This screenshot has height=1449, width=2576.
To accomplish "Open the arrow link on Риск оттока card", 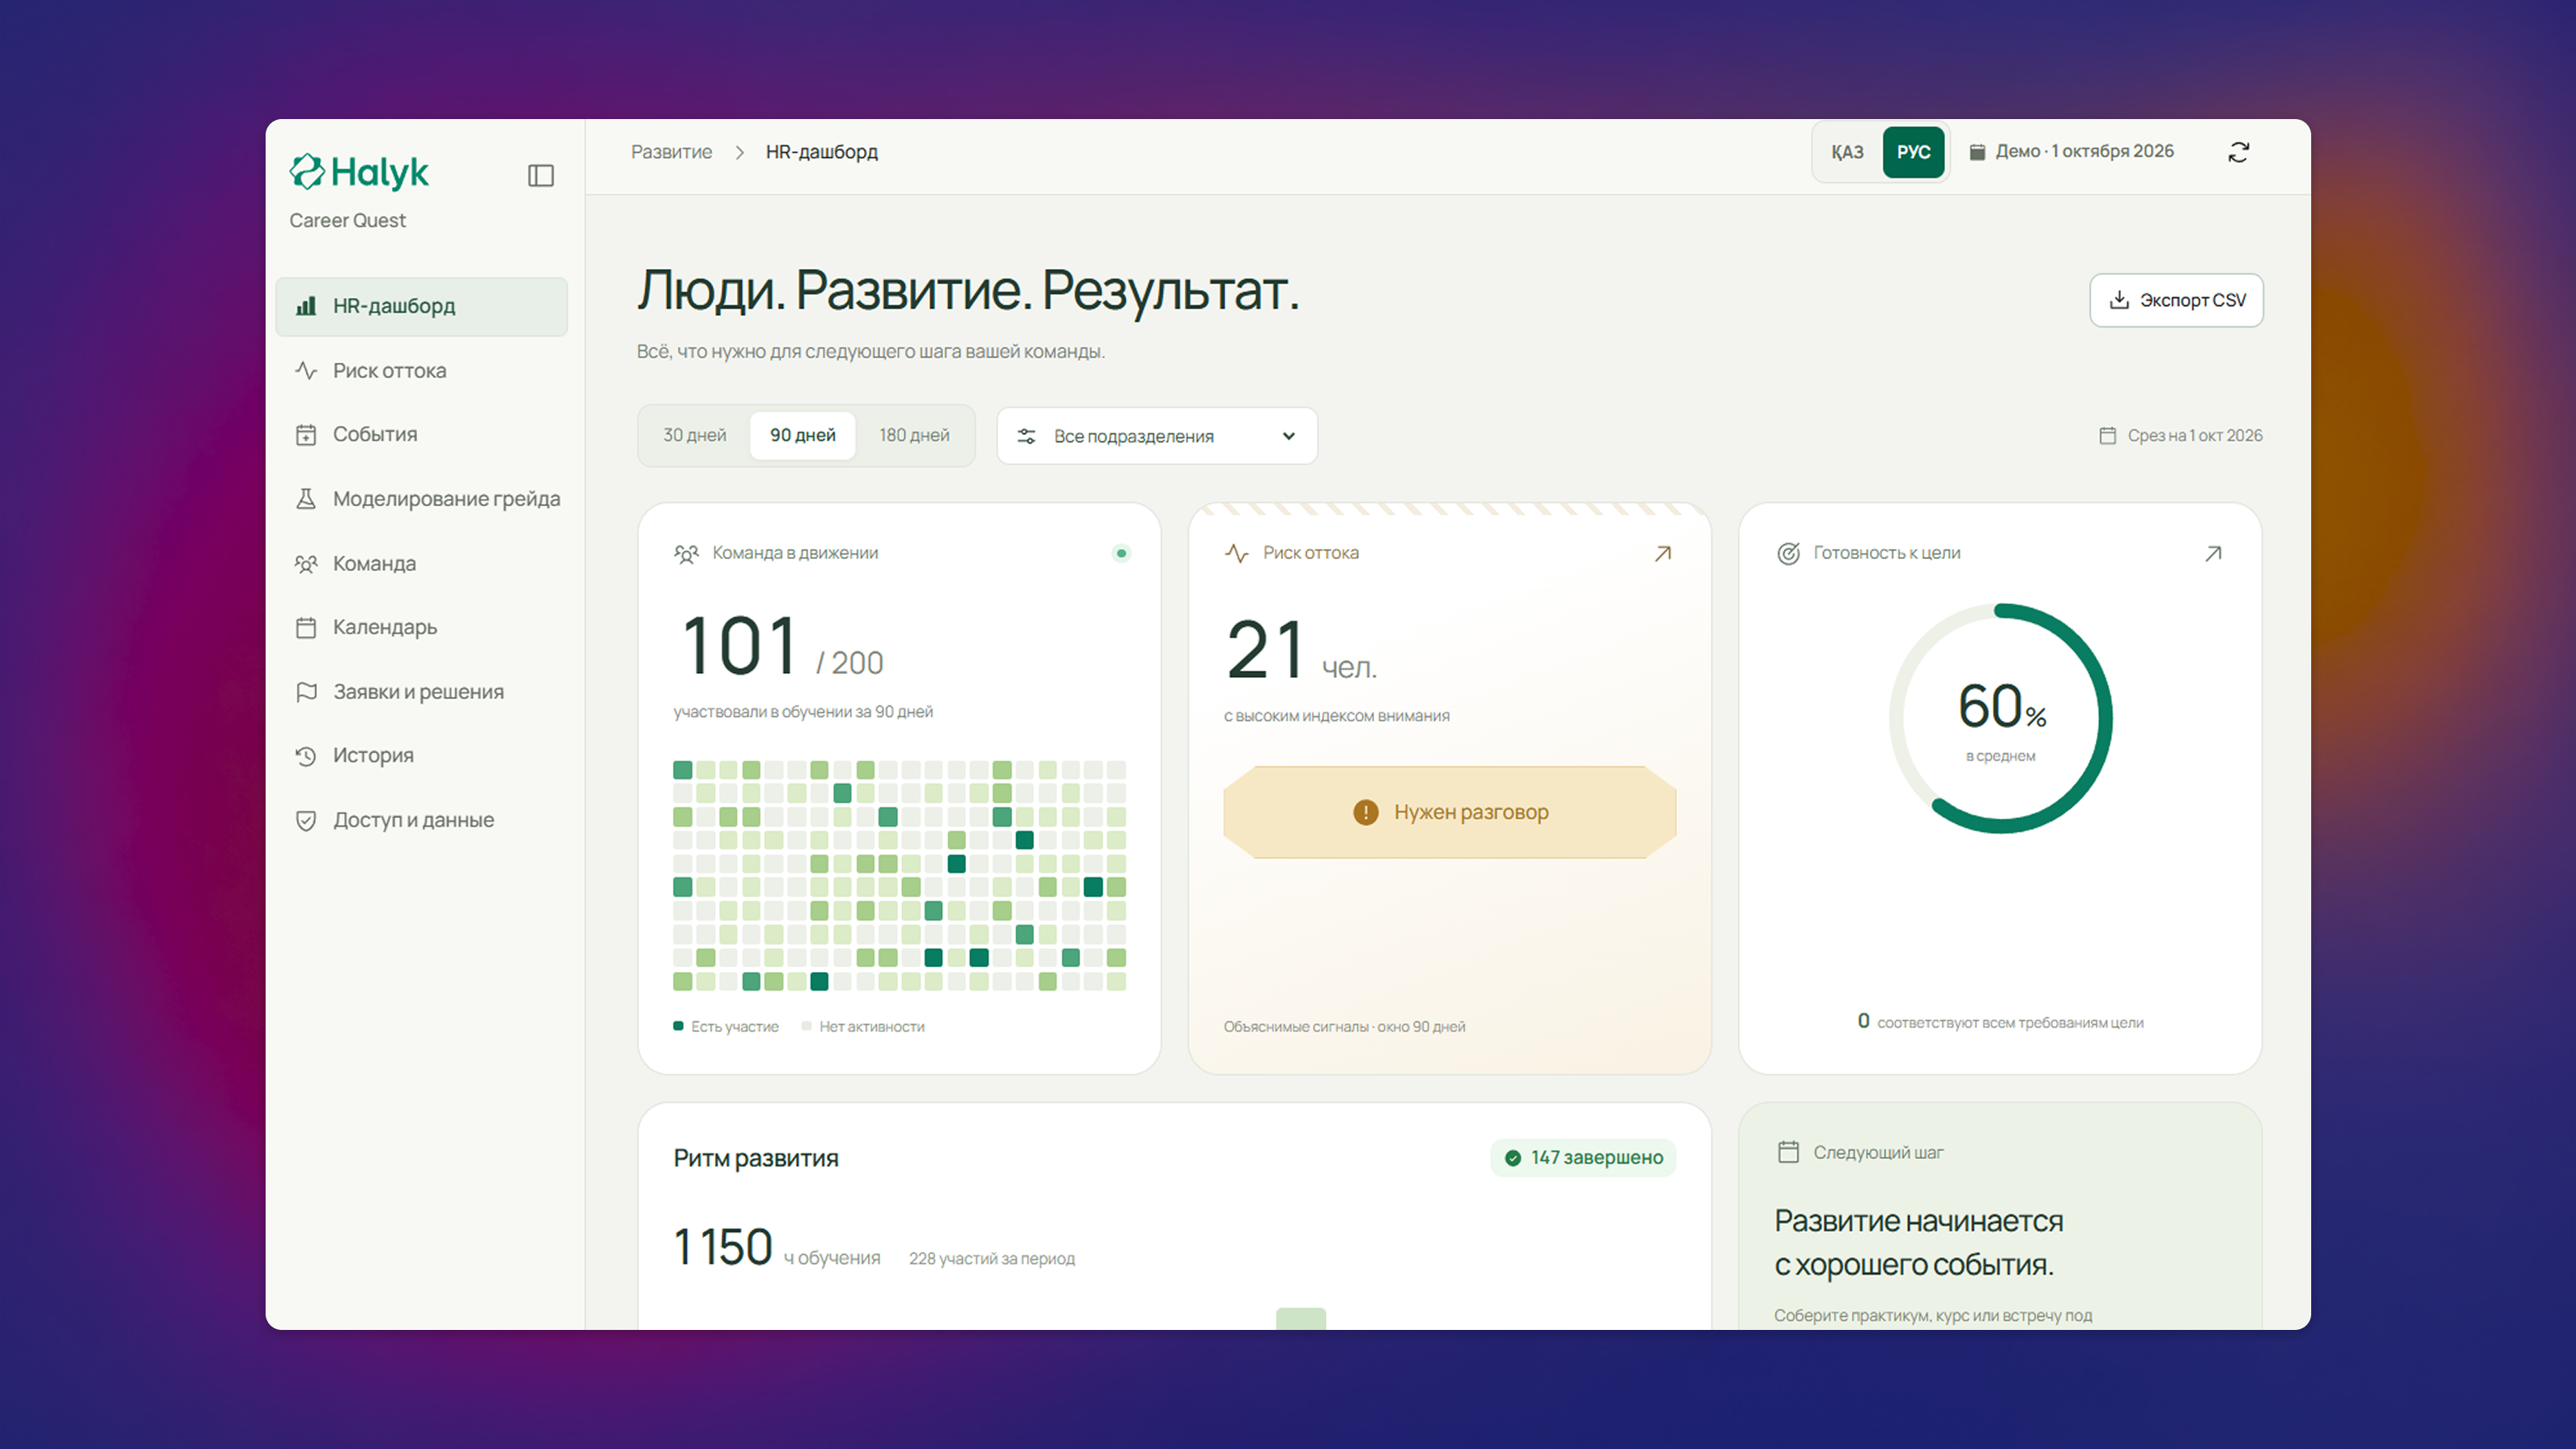I will [x=1663, y=553].
